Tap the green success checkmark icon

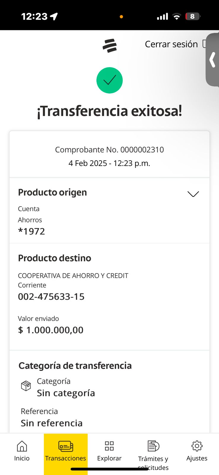[x=109, y=80]
